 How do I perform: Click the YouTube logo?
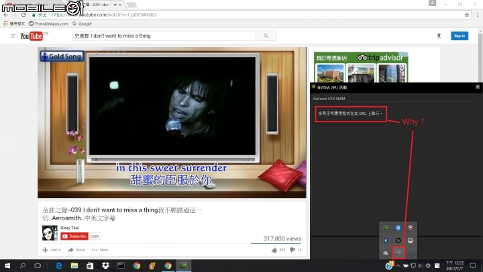[x=32, y=36]
